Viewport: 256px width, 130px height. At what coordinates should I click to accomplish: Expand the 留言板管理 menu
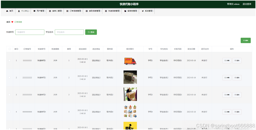pos(131,11)
